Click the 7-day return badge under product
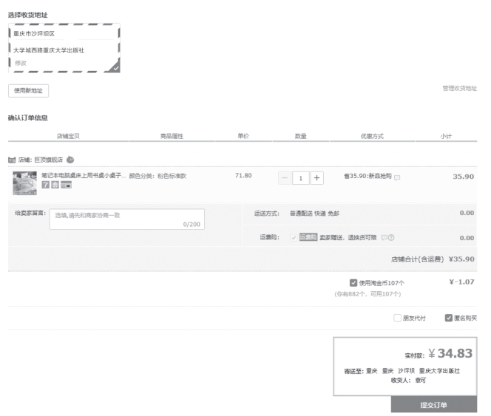Screen dimensions: 491x416 [x=45, y=185]
